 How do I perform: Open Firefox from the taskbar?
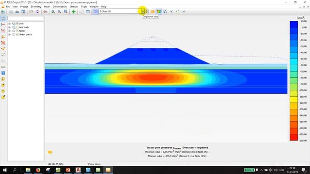pyautogui.click(x=38, y=170)
